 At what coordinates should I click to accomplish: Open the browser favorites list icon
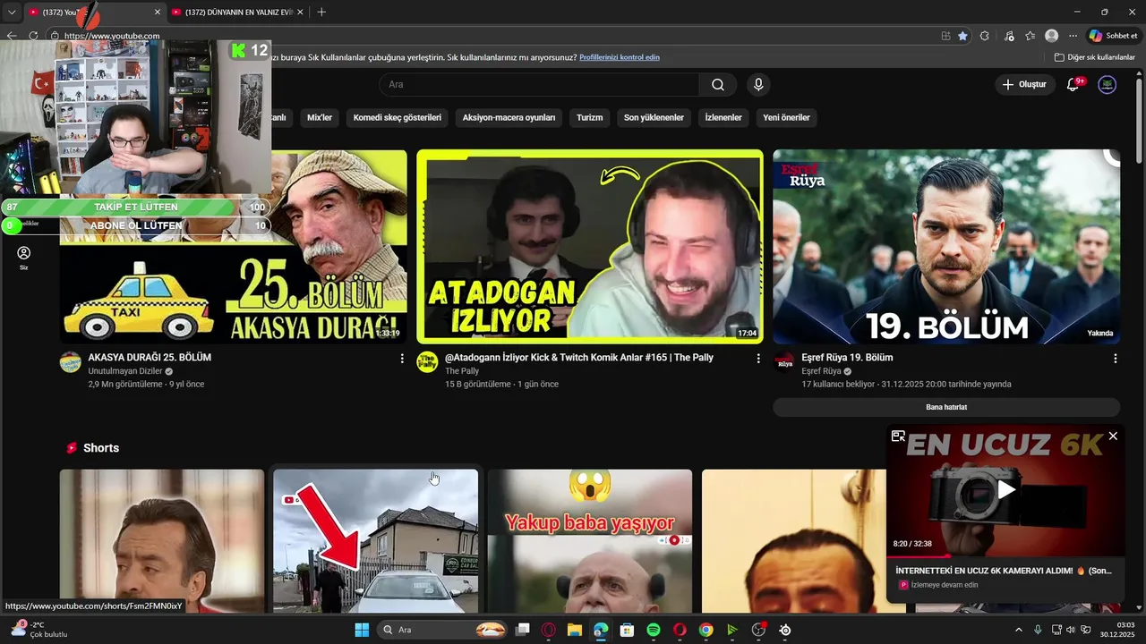pyautogui.click(x=1031, y=36)
